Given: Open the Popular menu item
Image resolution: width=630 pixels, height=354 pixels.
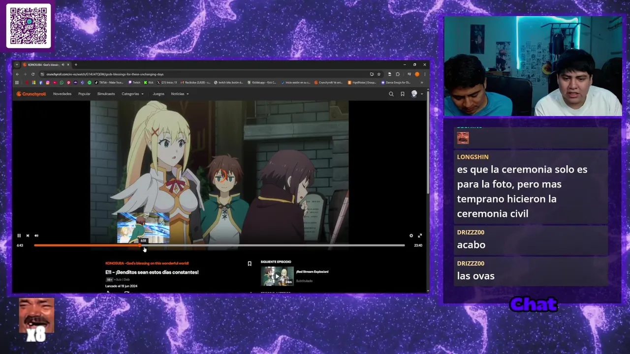Looking at the screenshot, I should tap(84, 94).
